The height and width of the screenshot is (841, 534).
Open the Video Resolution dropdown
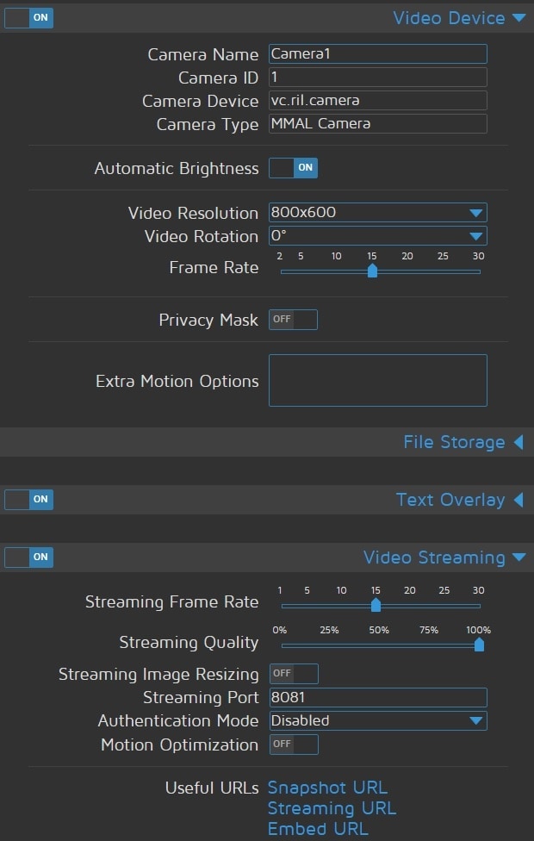click(x=378, y=213)
